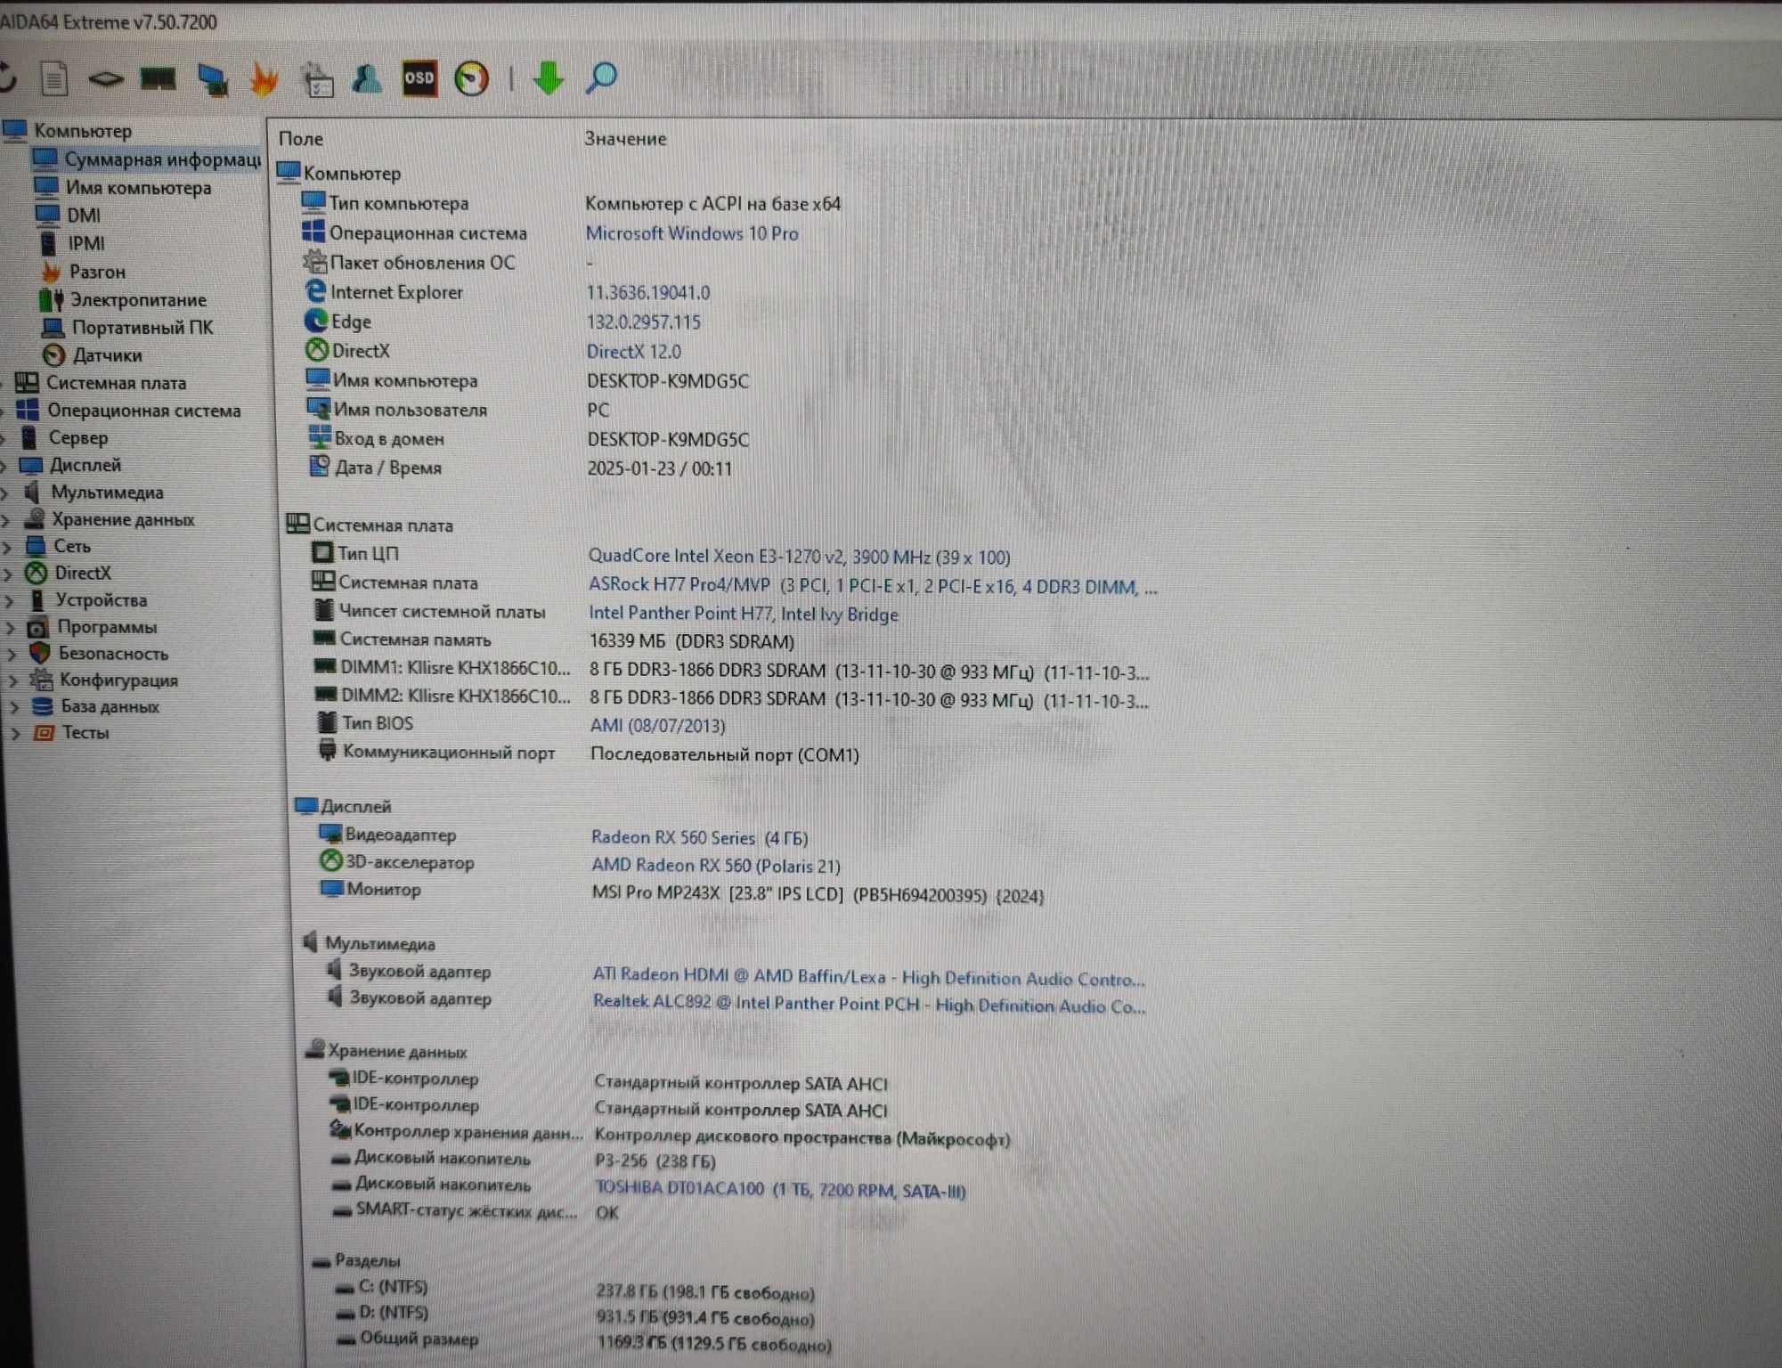Expand the Дисплей tree node

[x=5, y=466]
